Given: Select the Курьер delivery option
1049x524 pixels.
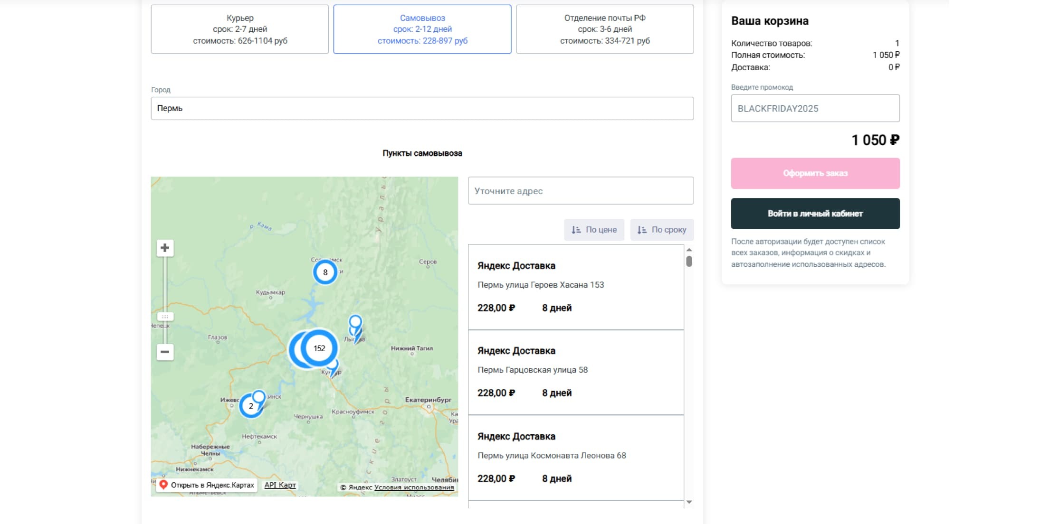Looking at the screenshot, I should tap(240, 29).
